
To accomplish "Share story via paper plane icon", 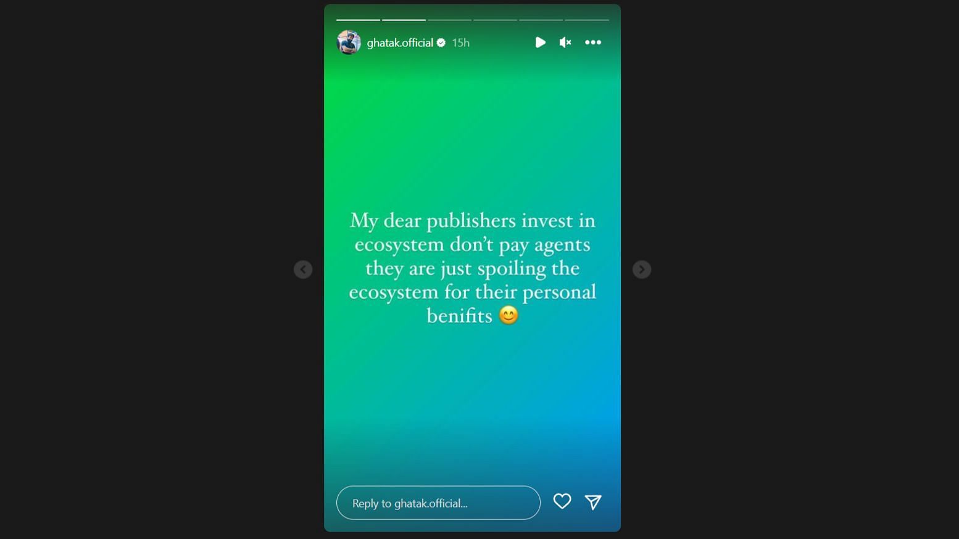I will (593, 502).
